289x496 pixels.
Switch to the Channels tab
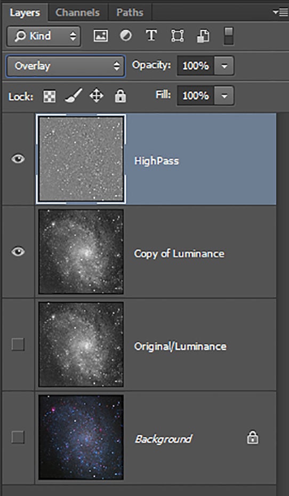click(77, 12)
